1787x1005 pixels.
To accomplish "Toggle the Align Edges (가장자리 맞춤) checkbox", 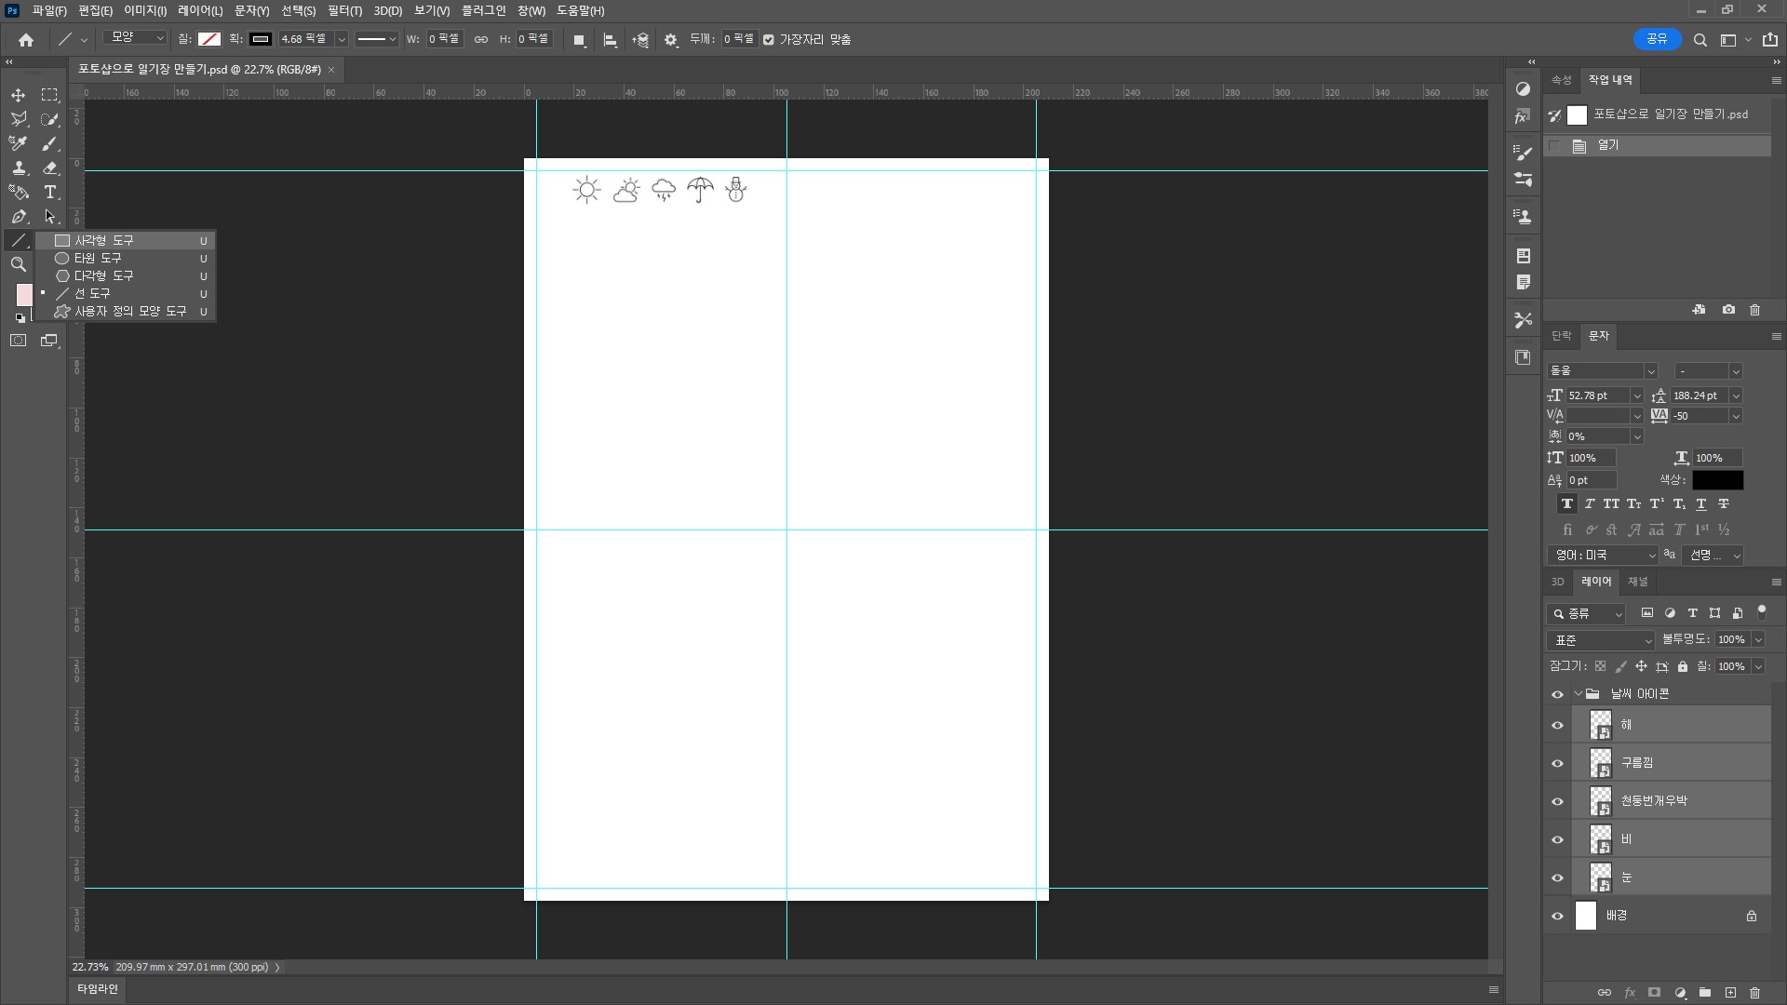I will click(x=769, y=40).
